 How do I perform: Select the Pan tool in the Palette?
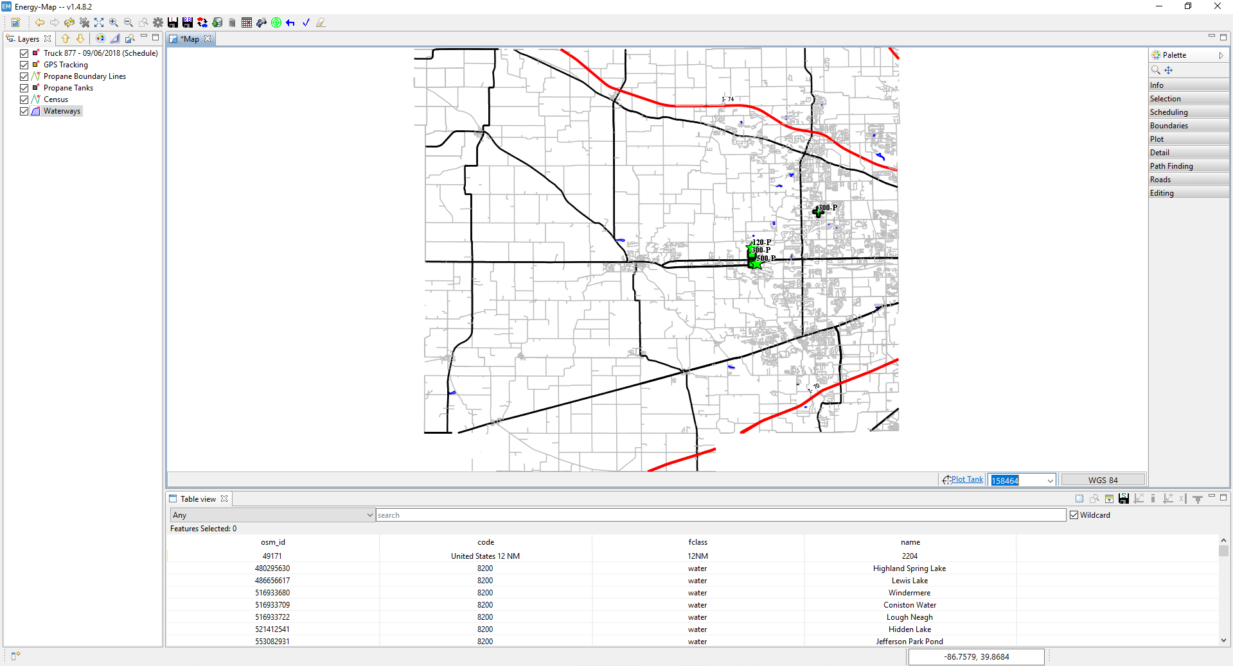pyautogui.click(x=1169, y=70)
